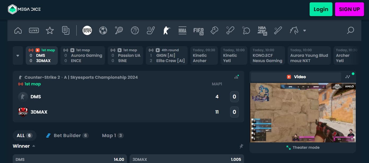Click the 3DMAX team name in scoreboard
The width and height of the screenshot is (369, 163).
[39, 112]
